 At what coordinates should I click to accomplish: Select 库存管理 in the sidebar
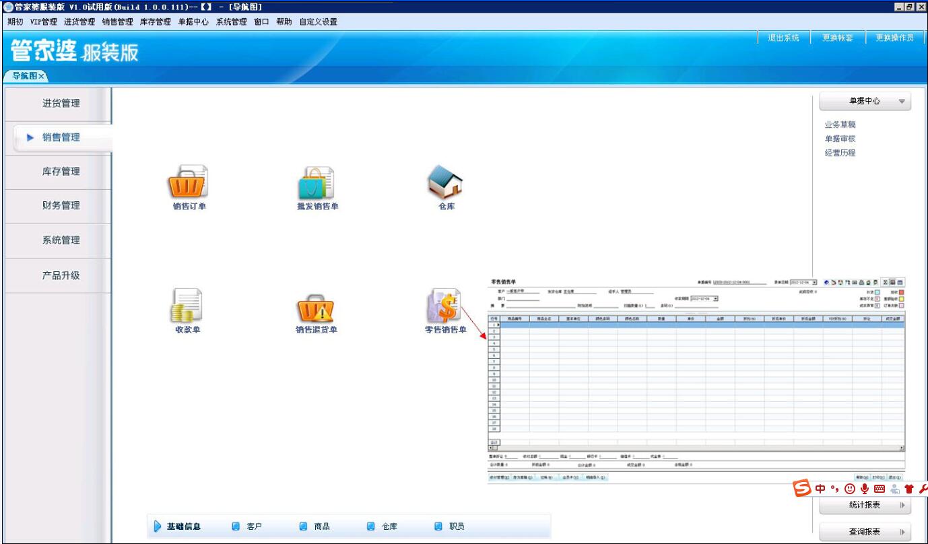(59, 172)
